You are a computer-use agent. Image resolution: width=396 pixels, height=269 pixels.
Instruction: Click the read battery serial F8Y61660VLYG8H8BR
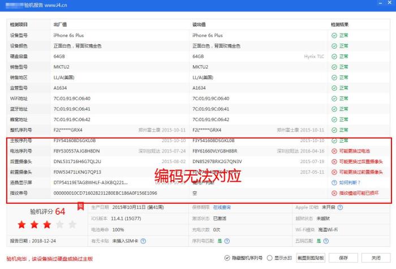pos(215,151)
